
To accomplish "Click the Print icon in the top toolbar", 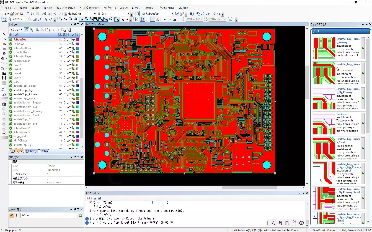I will (x=44, y=14).
